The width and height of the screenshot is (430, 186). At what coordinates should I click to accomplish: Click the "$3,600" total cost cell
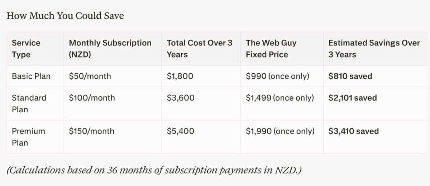pos(181,98)
